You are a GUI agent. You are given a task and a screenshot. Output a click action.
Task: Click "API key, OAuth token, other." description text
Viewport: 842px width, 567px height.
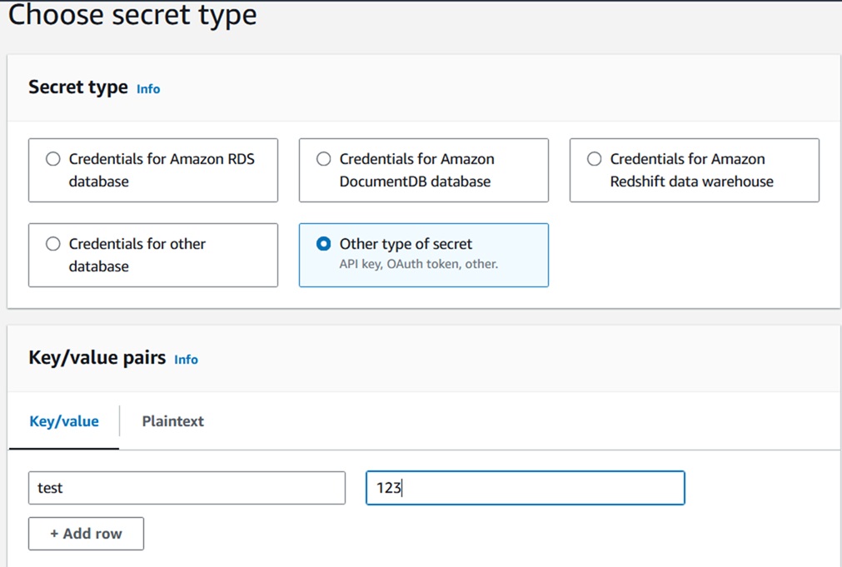coord(418,264)
